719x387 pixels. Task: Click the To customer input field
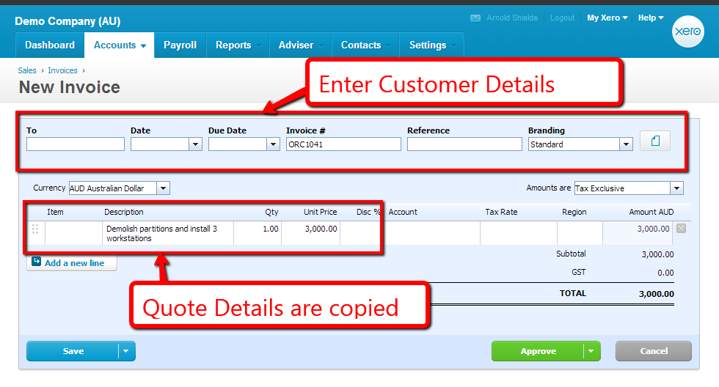pos(76,144)
